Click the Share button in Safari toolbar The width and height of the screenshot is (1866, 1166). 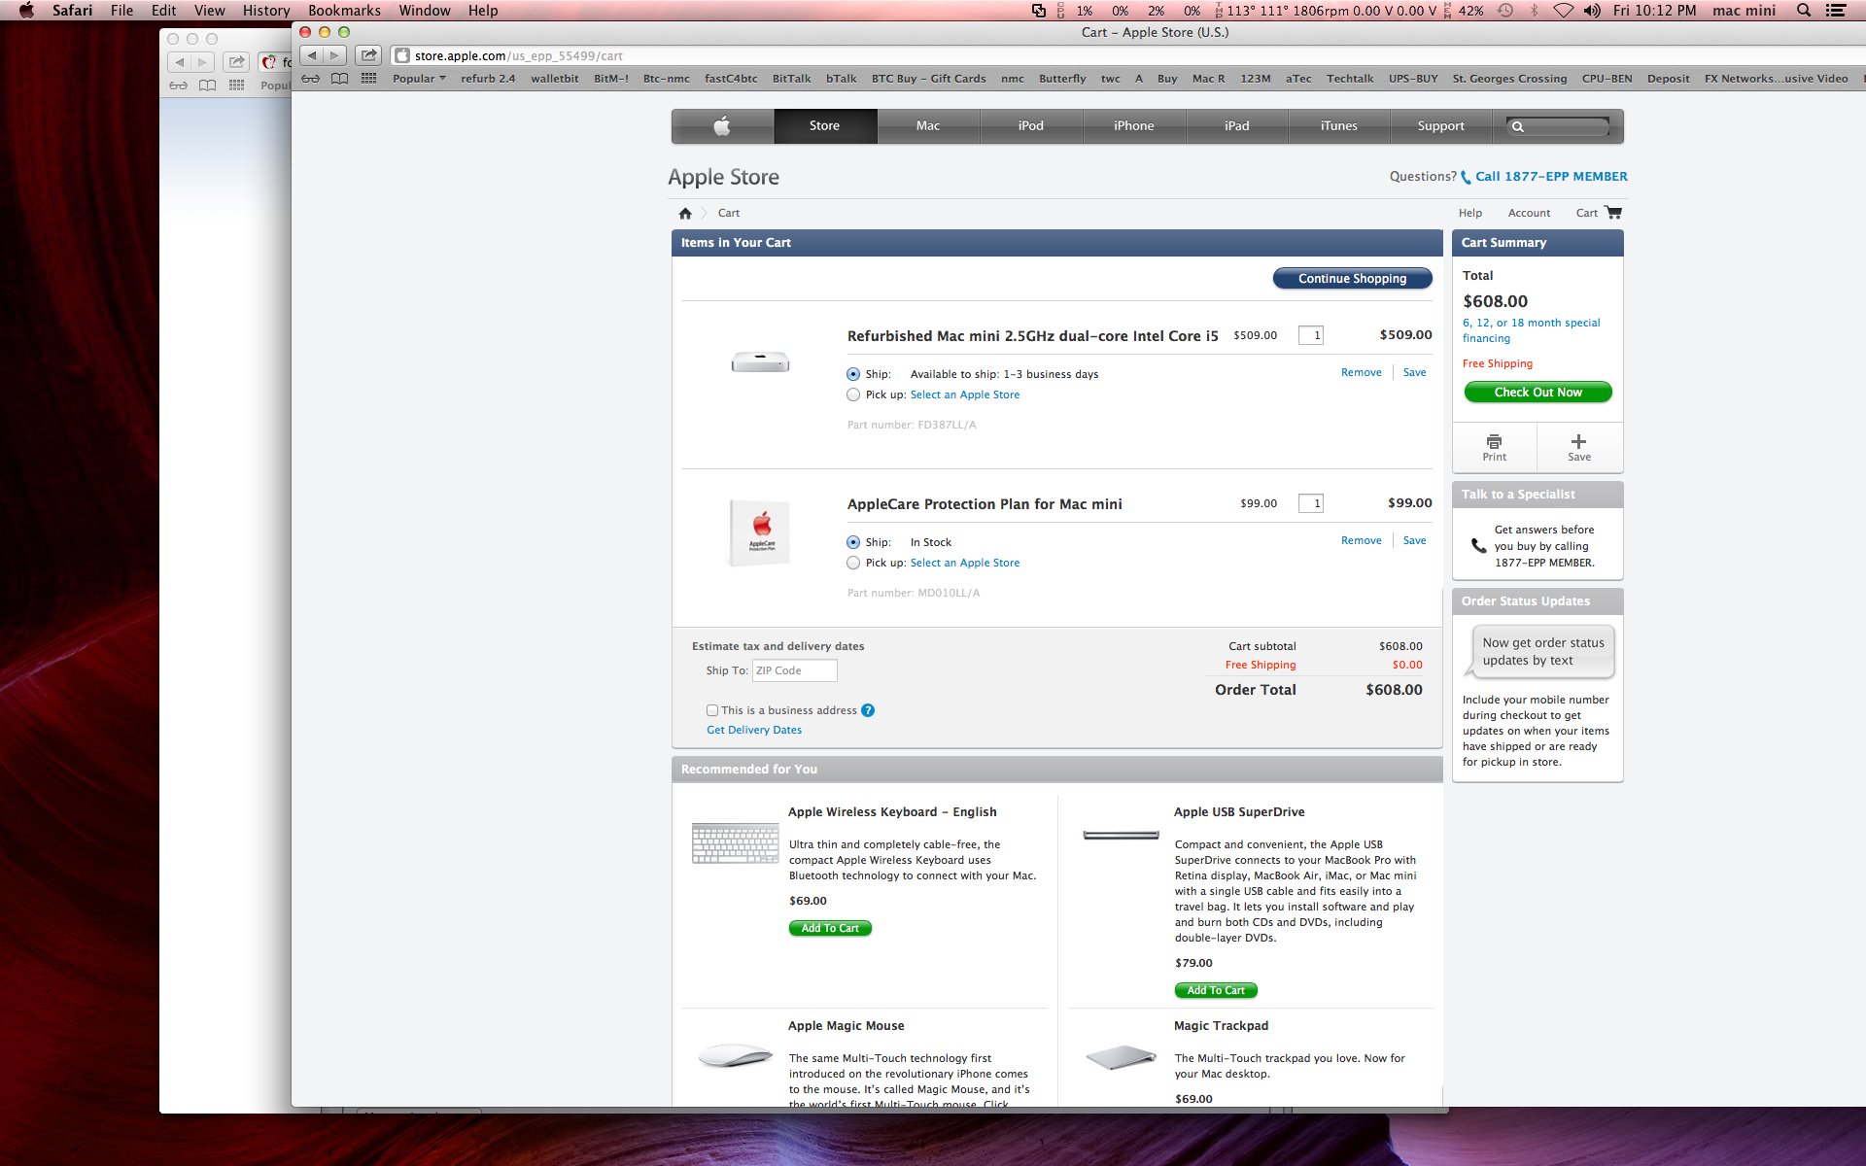(x=368, y=55)
